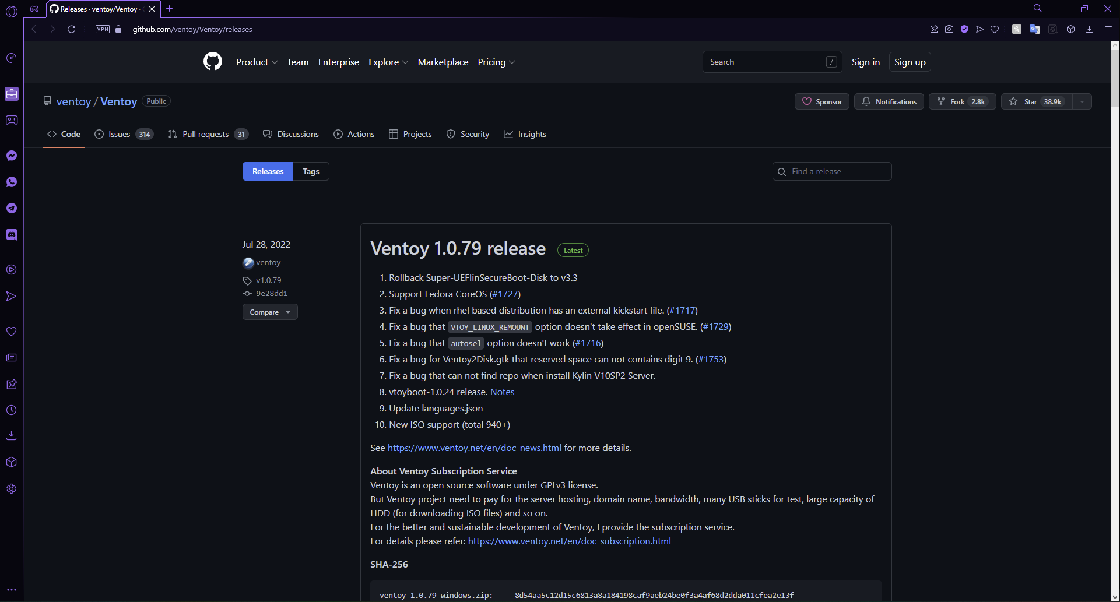Screen dimensions: 1120x602
Task: Open Bookmarks heart in the sidebar
Action: click(11, 331)
